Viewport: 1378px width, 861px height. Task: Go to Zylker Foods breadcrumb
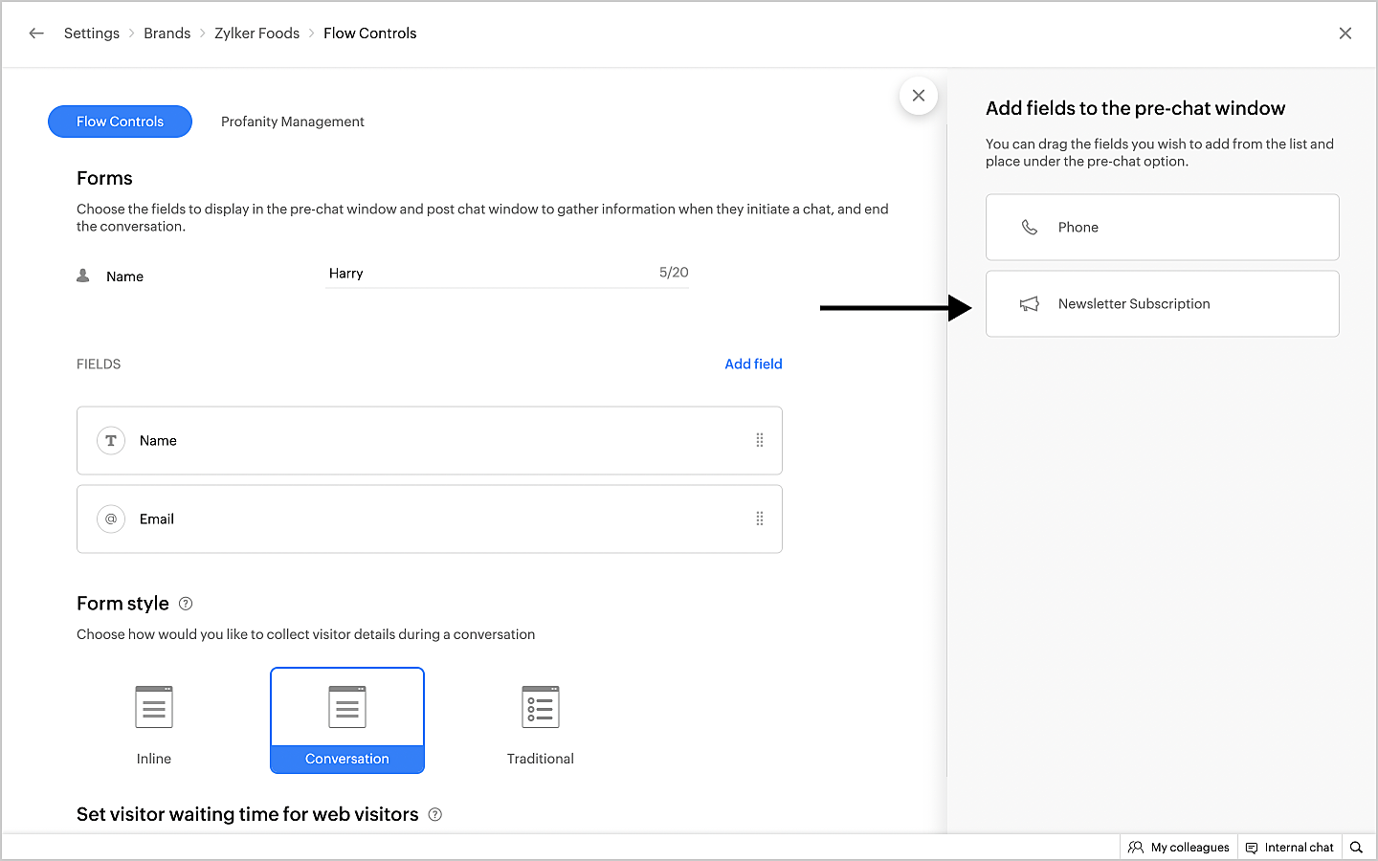pyautogui.click(x=256, y=33)
